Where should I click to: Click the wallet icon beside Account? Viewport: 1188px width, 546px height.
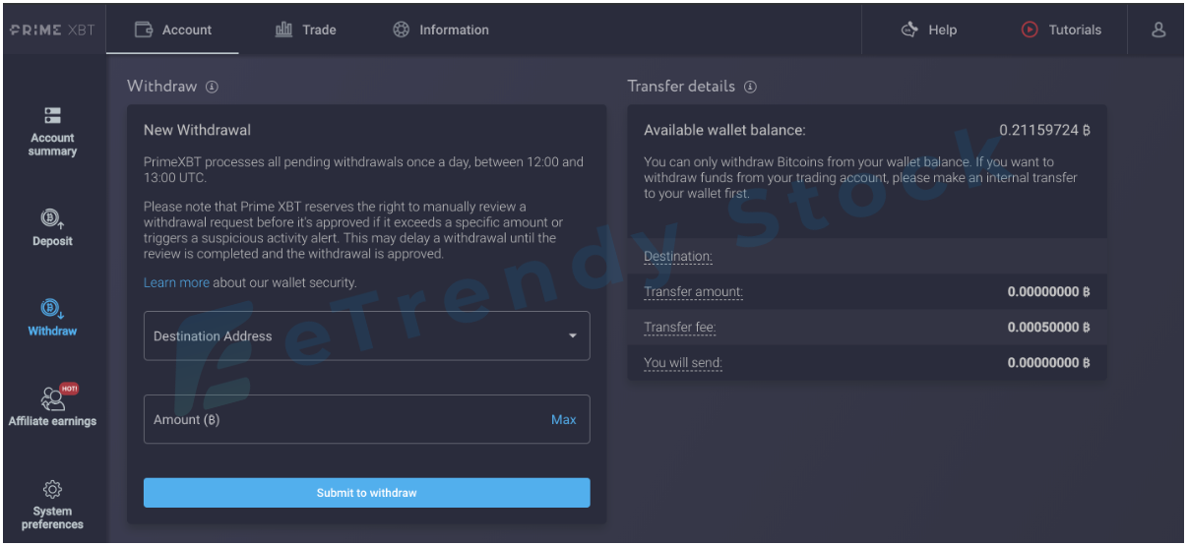pos(143,30)
